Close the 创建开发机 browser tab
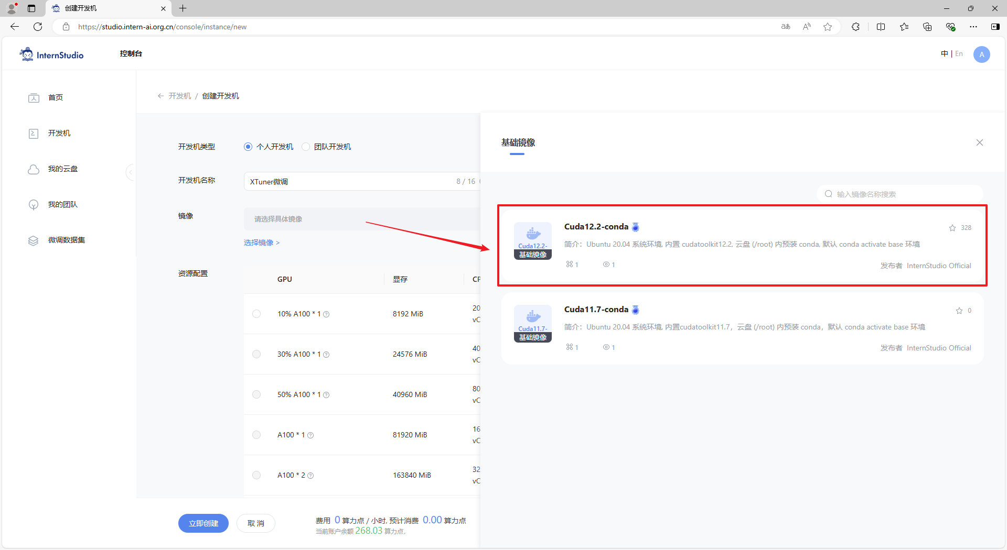This screenshot has width=1007, height=550. (163, 8)
